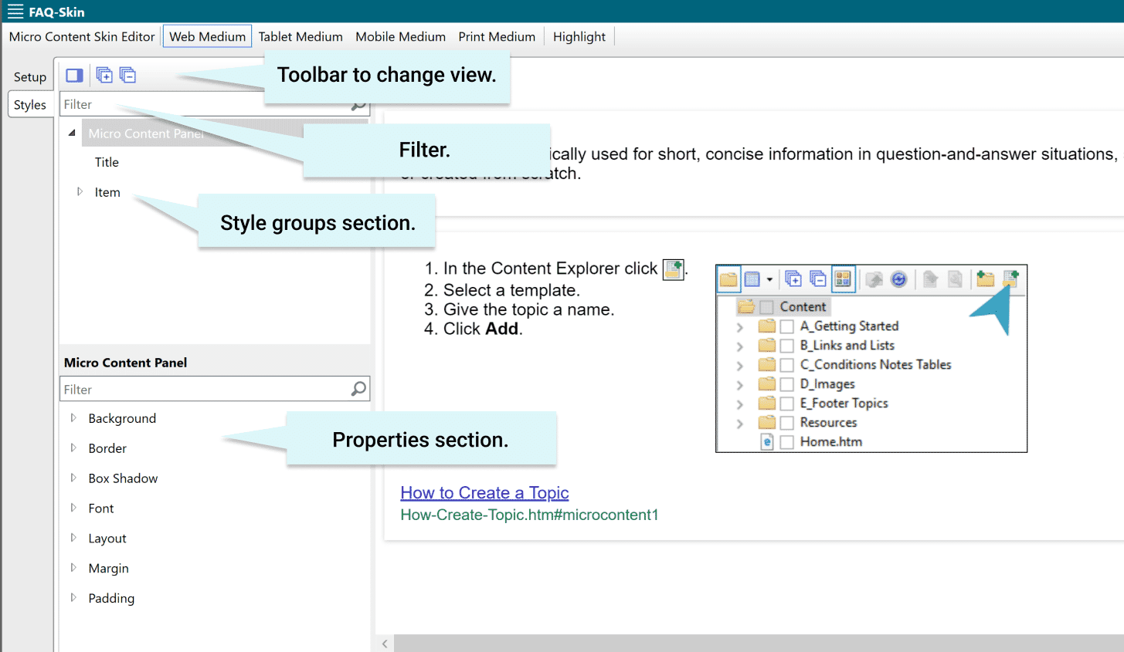
Task: Open the How to Create a Topic link
Action: click(x=484, y=492)
